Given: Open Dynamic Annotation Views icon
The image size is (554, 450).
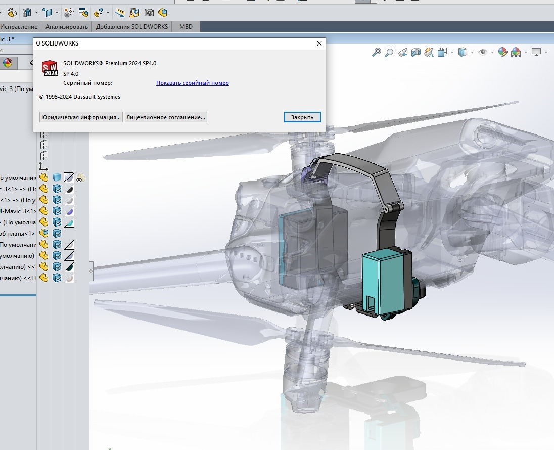Looking at the screenshot, I should click(429, 52).
